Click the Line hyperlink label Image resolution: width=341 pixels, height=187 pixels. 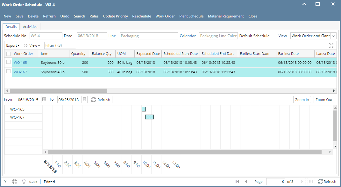tap(112, 36)
